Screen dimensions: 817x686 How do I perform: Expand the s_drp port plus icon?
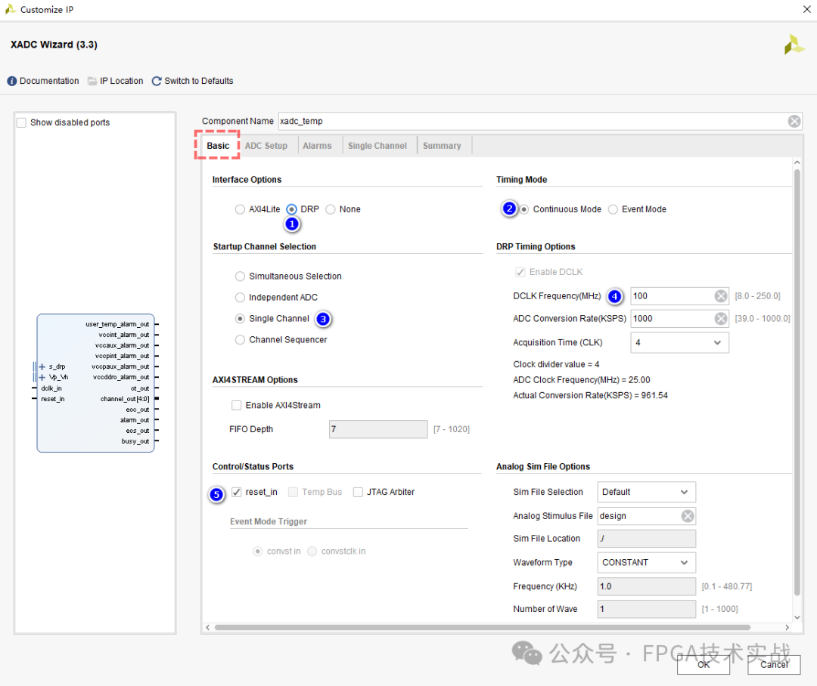click(42, 366)
